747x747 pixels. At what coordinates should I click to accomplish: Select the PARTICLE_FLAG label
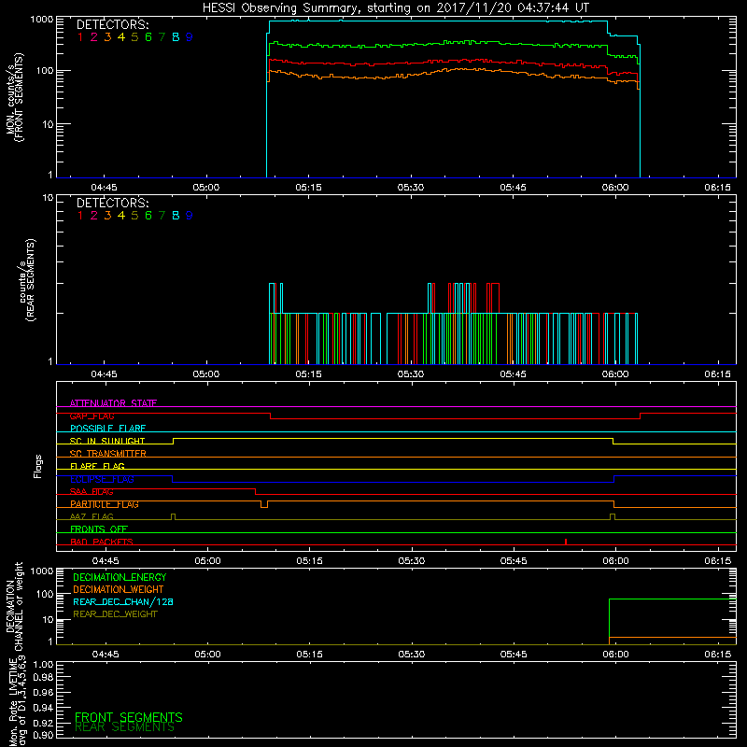click(105, 504)
